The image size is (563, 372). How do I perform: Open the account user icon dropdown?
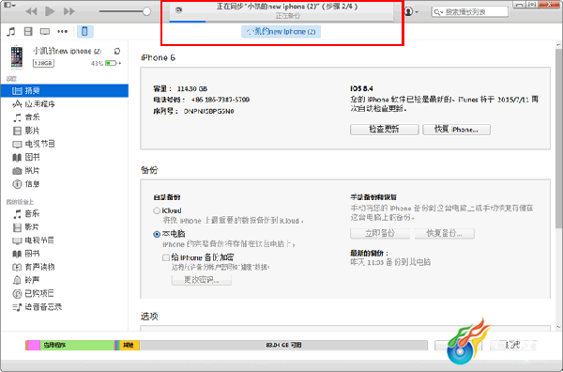tap(412, 11)
